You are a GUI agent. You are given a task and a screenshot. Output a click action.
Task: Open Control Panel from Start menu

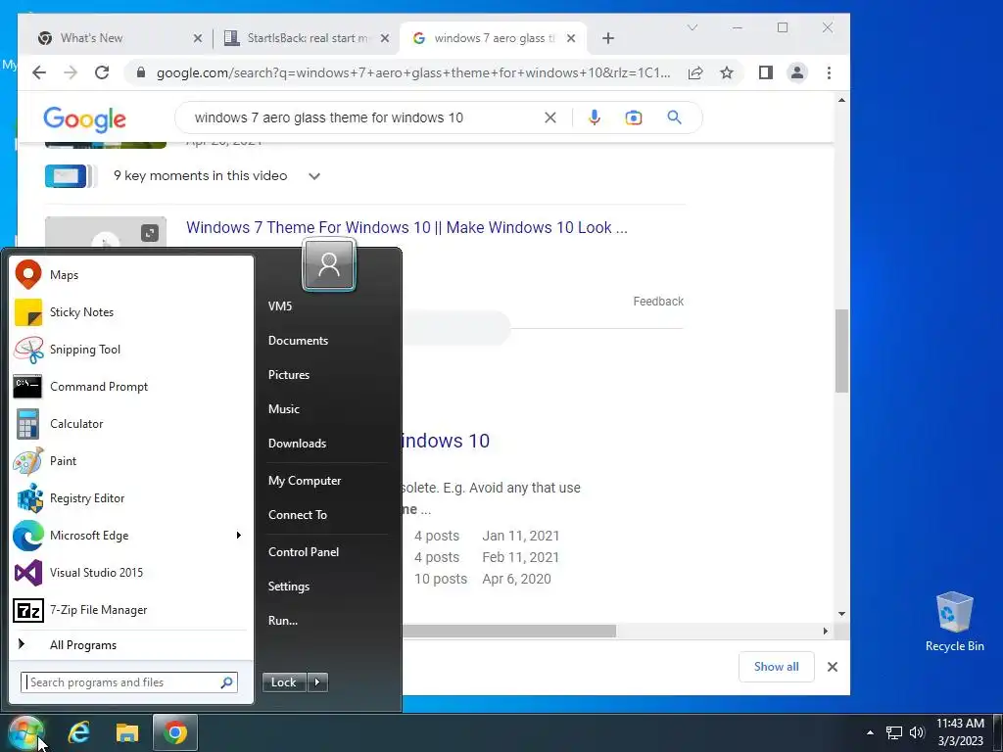[304, 552]
